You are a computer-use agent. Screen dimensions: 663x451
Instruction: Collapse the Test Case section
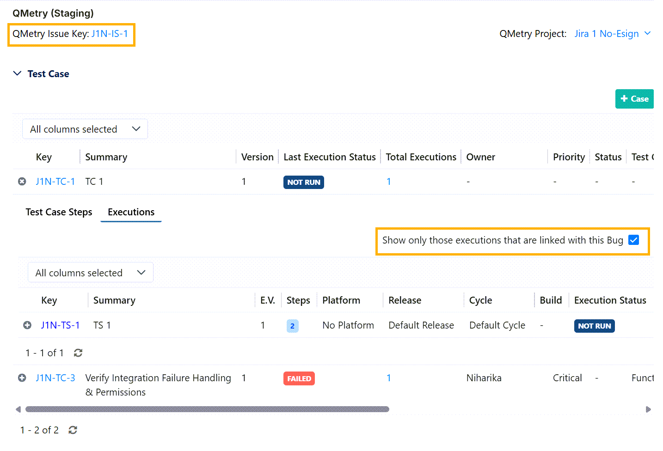18,74
